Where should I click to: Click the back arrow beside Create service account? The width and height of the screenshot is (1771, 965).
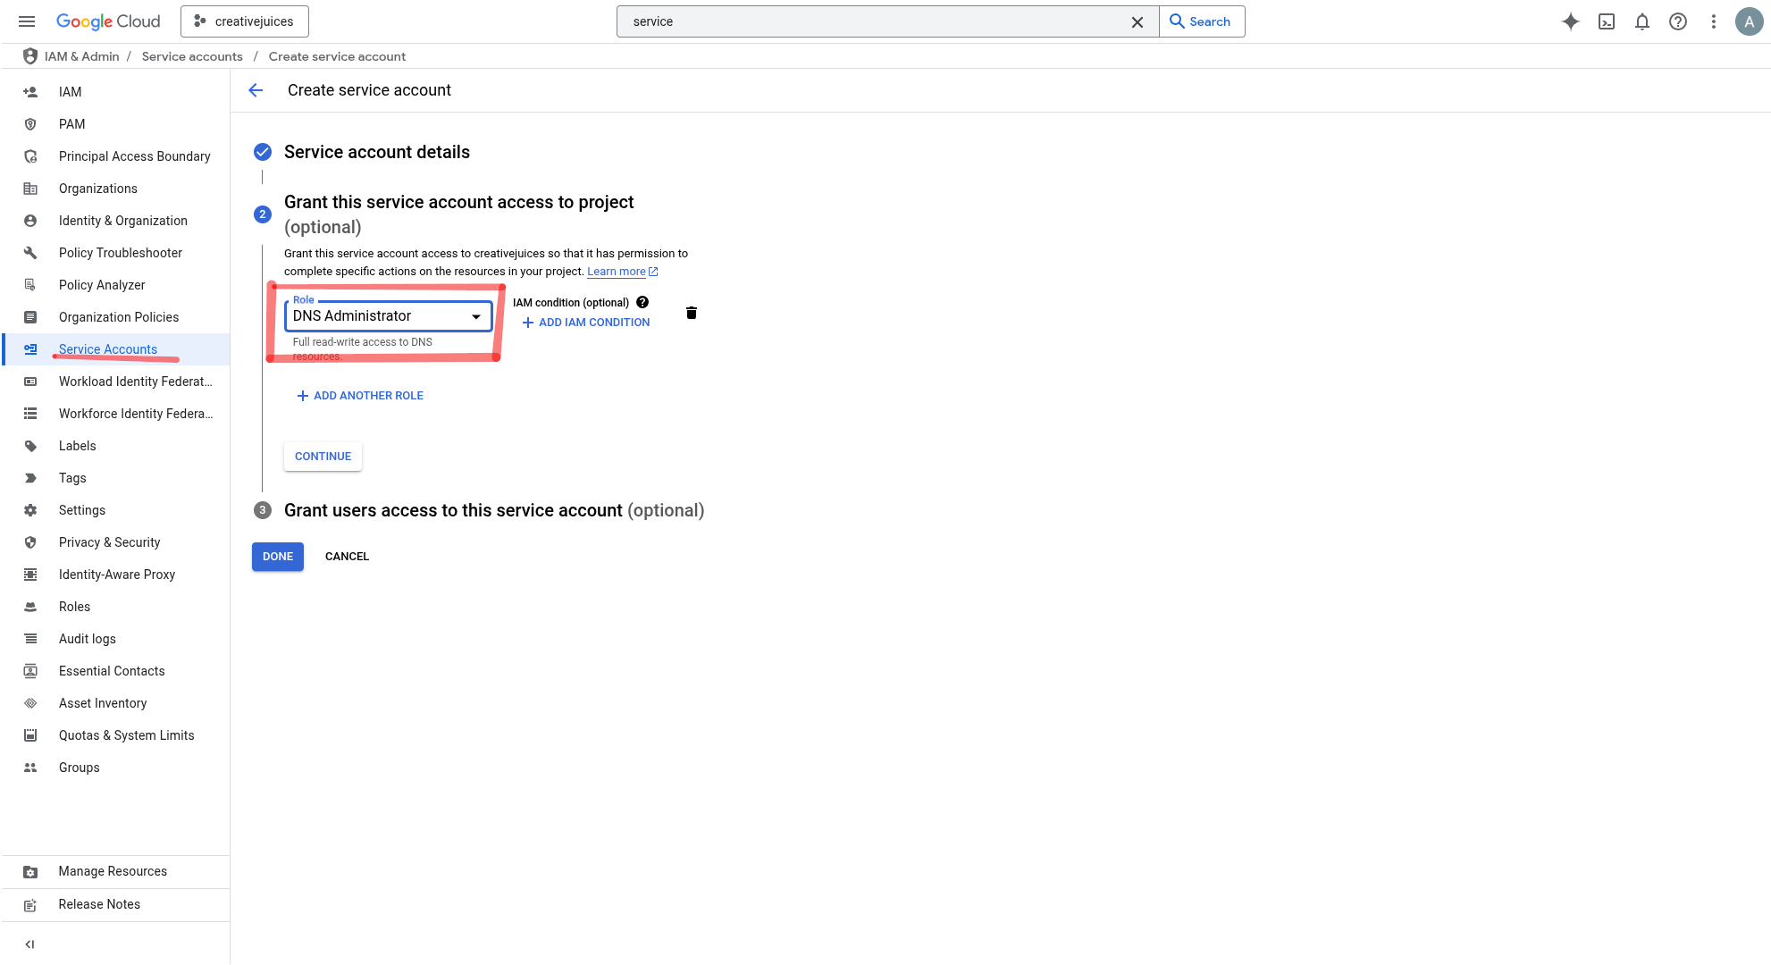click(x=256, y=90)
